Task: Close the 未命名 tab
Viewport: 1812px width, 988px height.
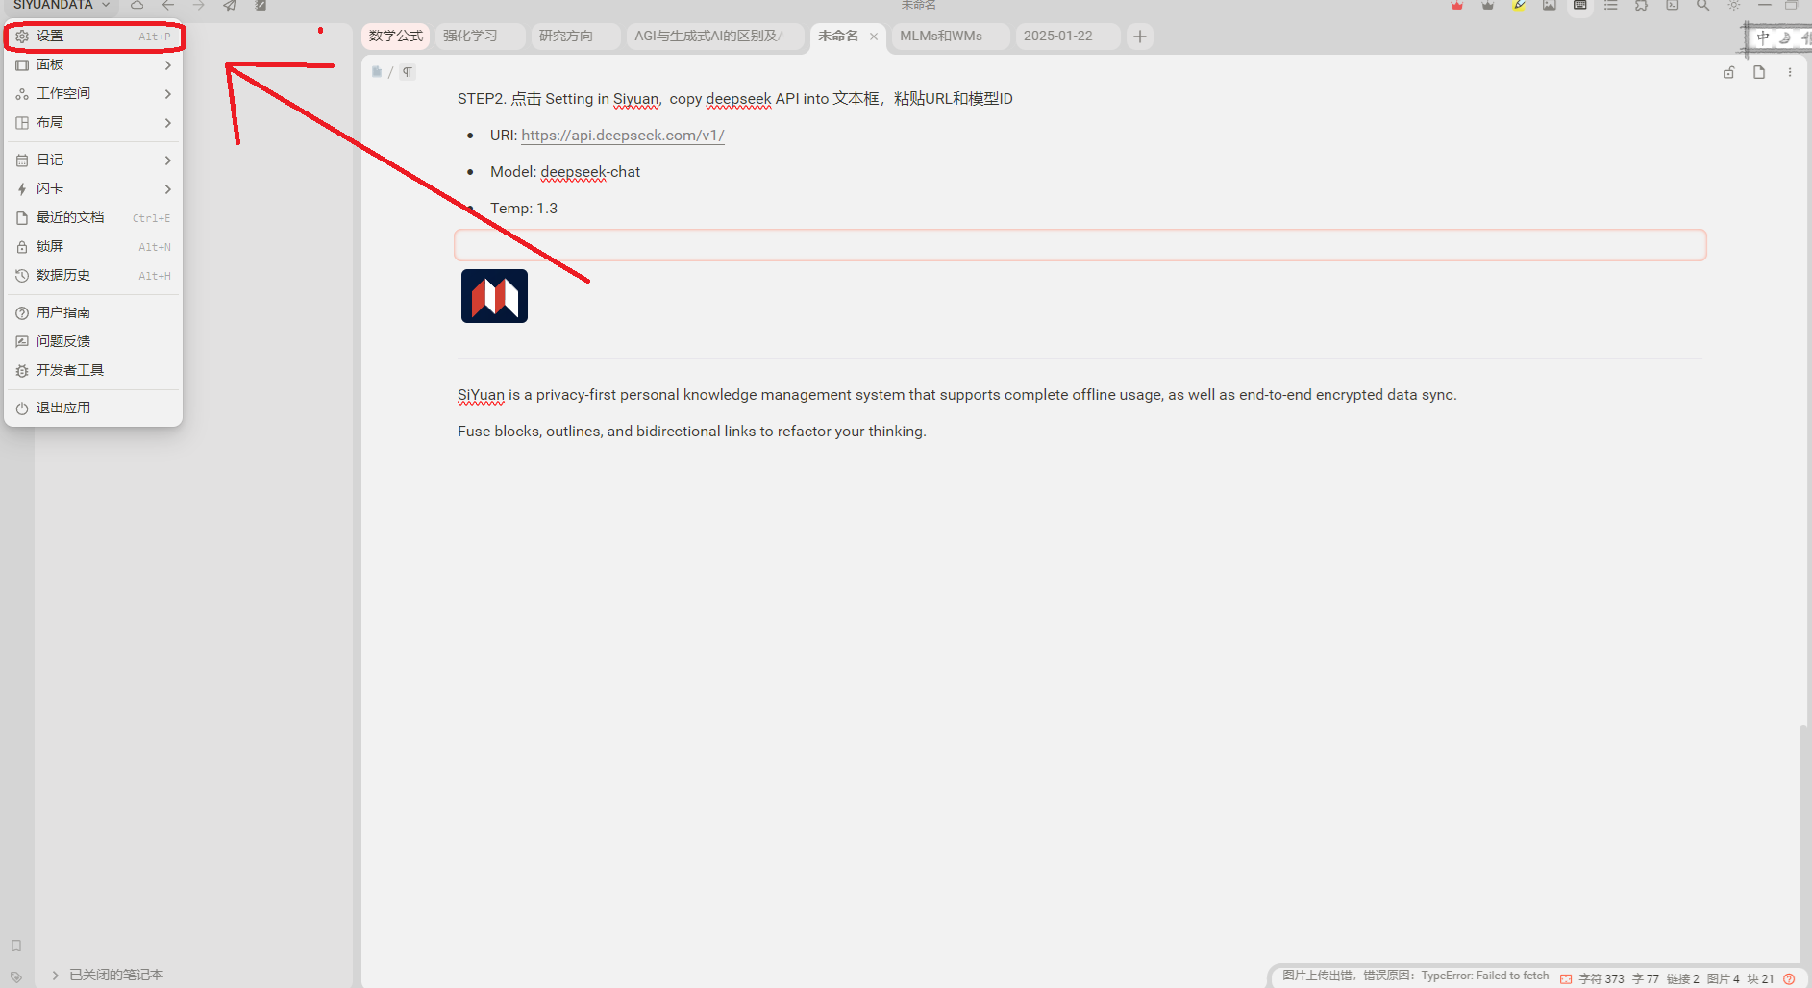Action: point(874,37)
